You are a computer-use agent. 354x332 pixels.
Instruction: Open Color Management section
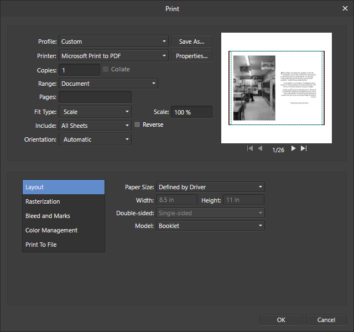coord(63,230)
